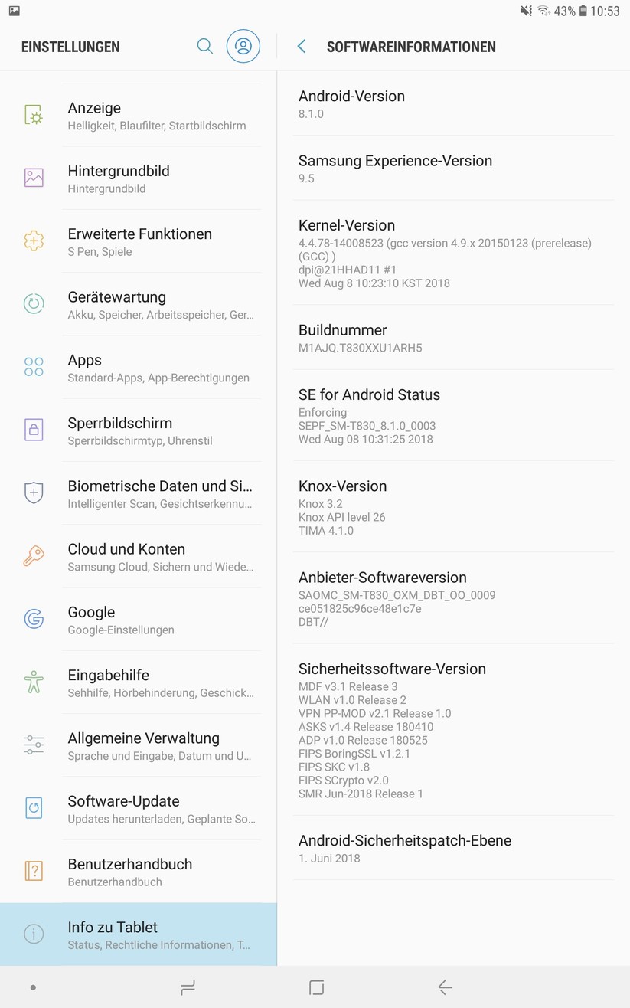
Task: Tap the Hintergrundbild picture icon
Action: (x=34, y=178)
